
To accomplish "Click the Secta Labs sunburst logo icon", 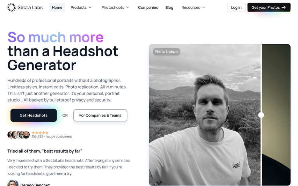I will coord(12,7).
